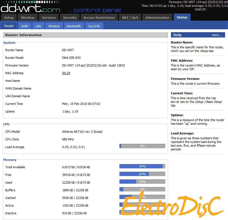Open Access Restrictions tab

pyautogui.click(x=99, y=18)
